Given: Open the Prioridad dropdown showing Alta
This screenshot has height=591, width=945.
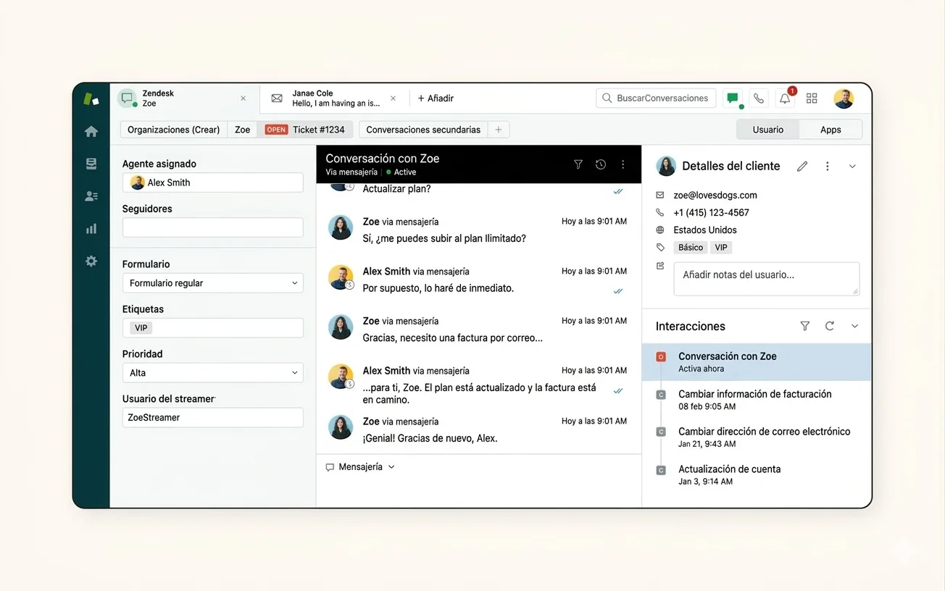Looking at the screenshot, I should 212,372.
